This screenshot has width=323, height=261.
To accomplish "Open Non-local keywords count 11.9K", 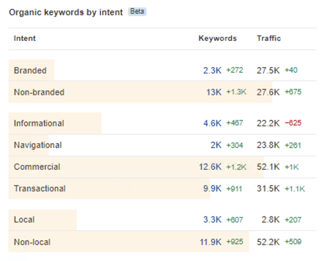I will (x=210, y=242).
